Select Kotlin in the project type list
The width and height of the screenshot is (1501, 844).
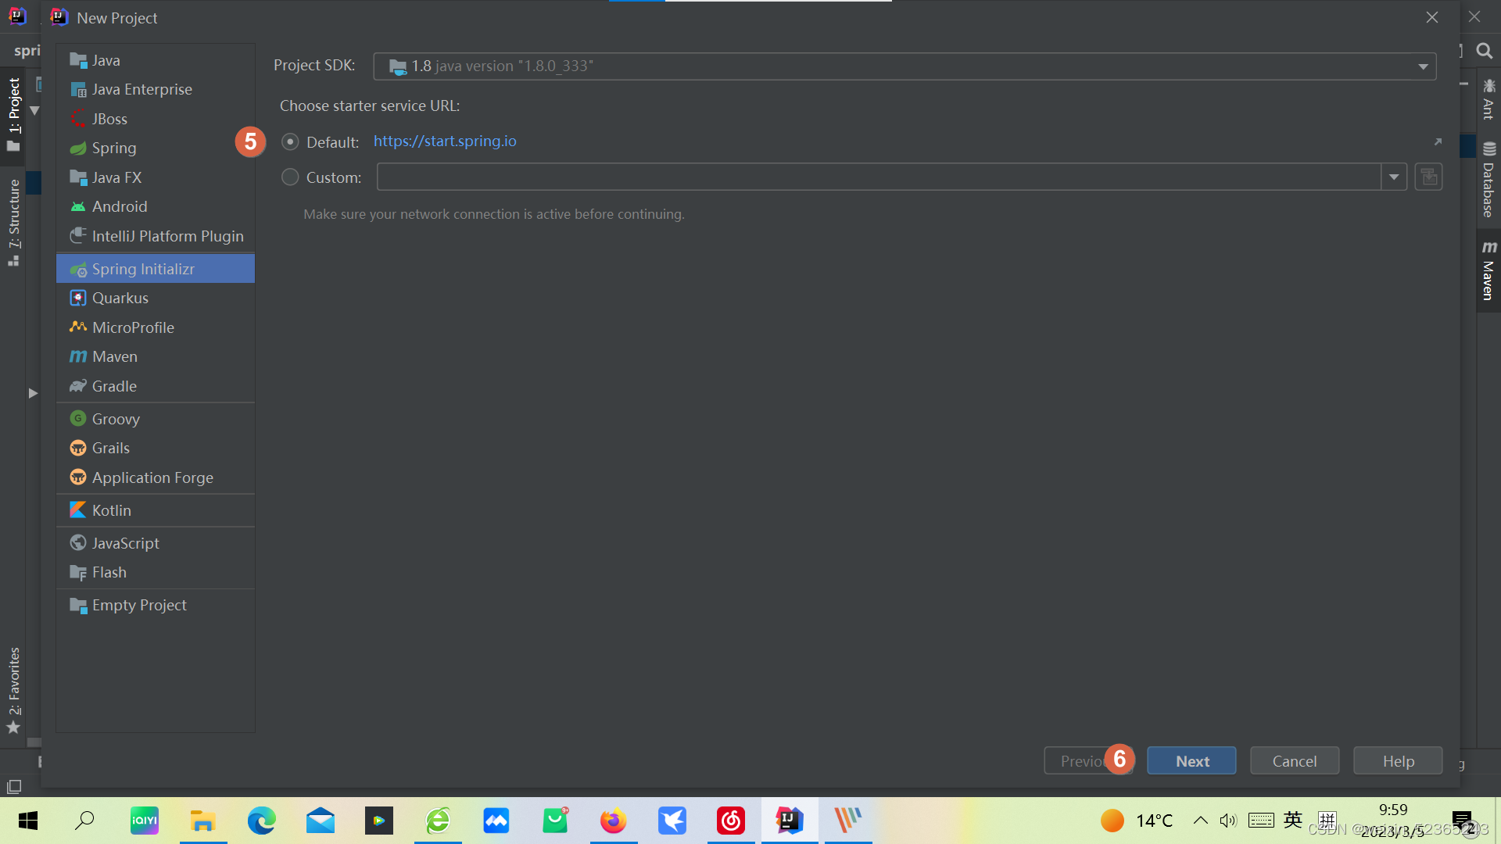(112, 510)
